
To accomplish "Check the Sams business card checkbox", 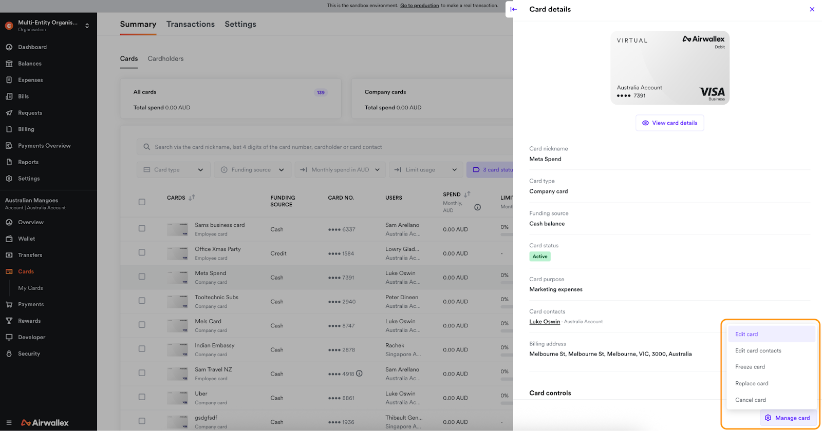I will click(x=142, y=228).
